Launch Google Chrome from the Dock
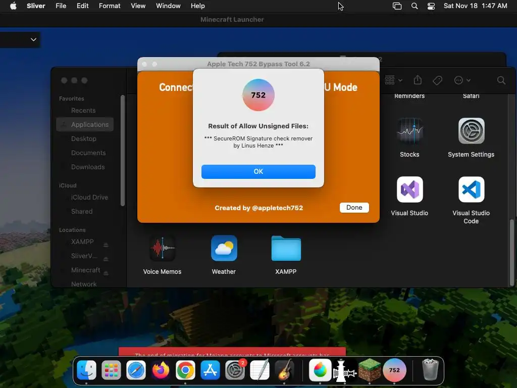Screen dimensions: 517x388 click(x=185, y=370)
